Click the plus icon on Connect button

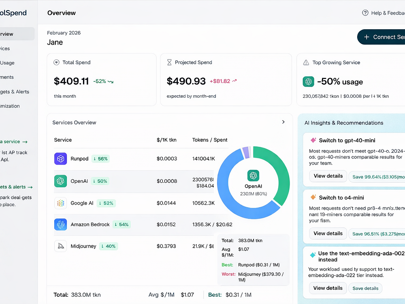click(366, 37)
